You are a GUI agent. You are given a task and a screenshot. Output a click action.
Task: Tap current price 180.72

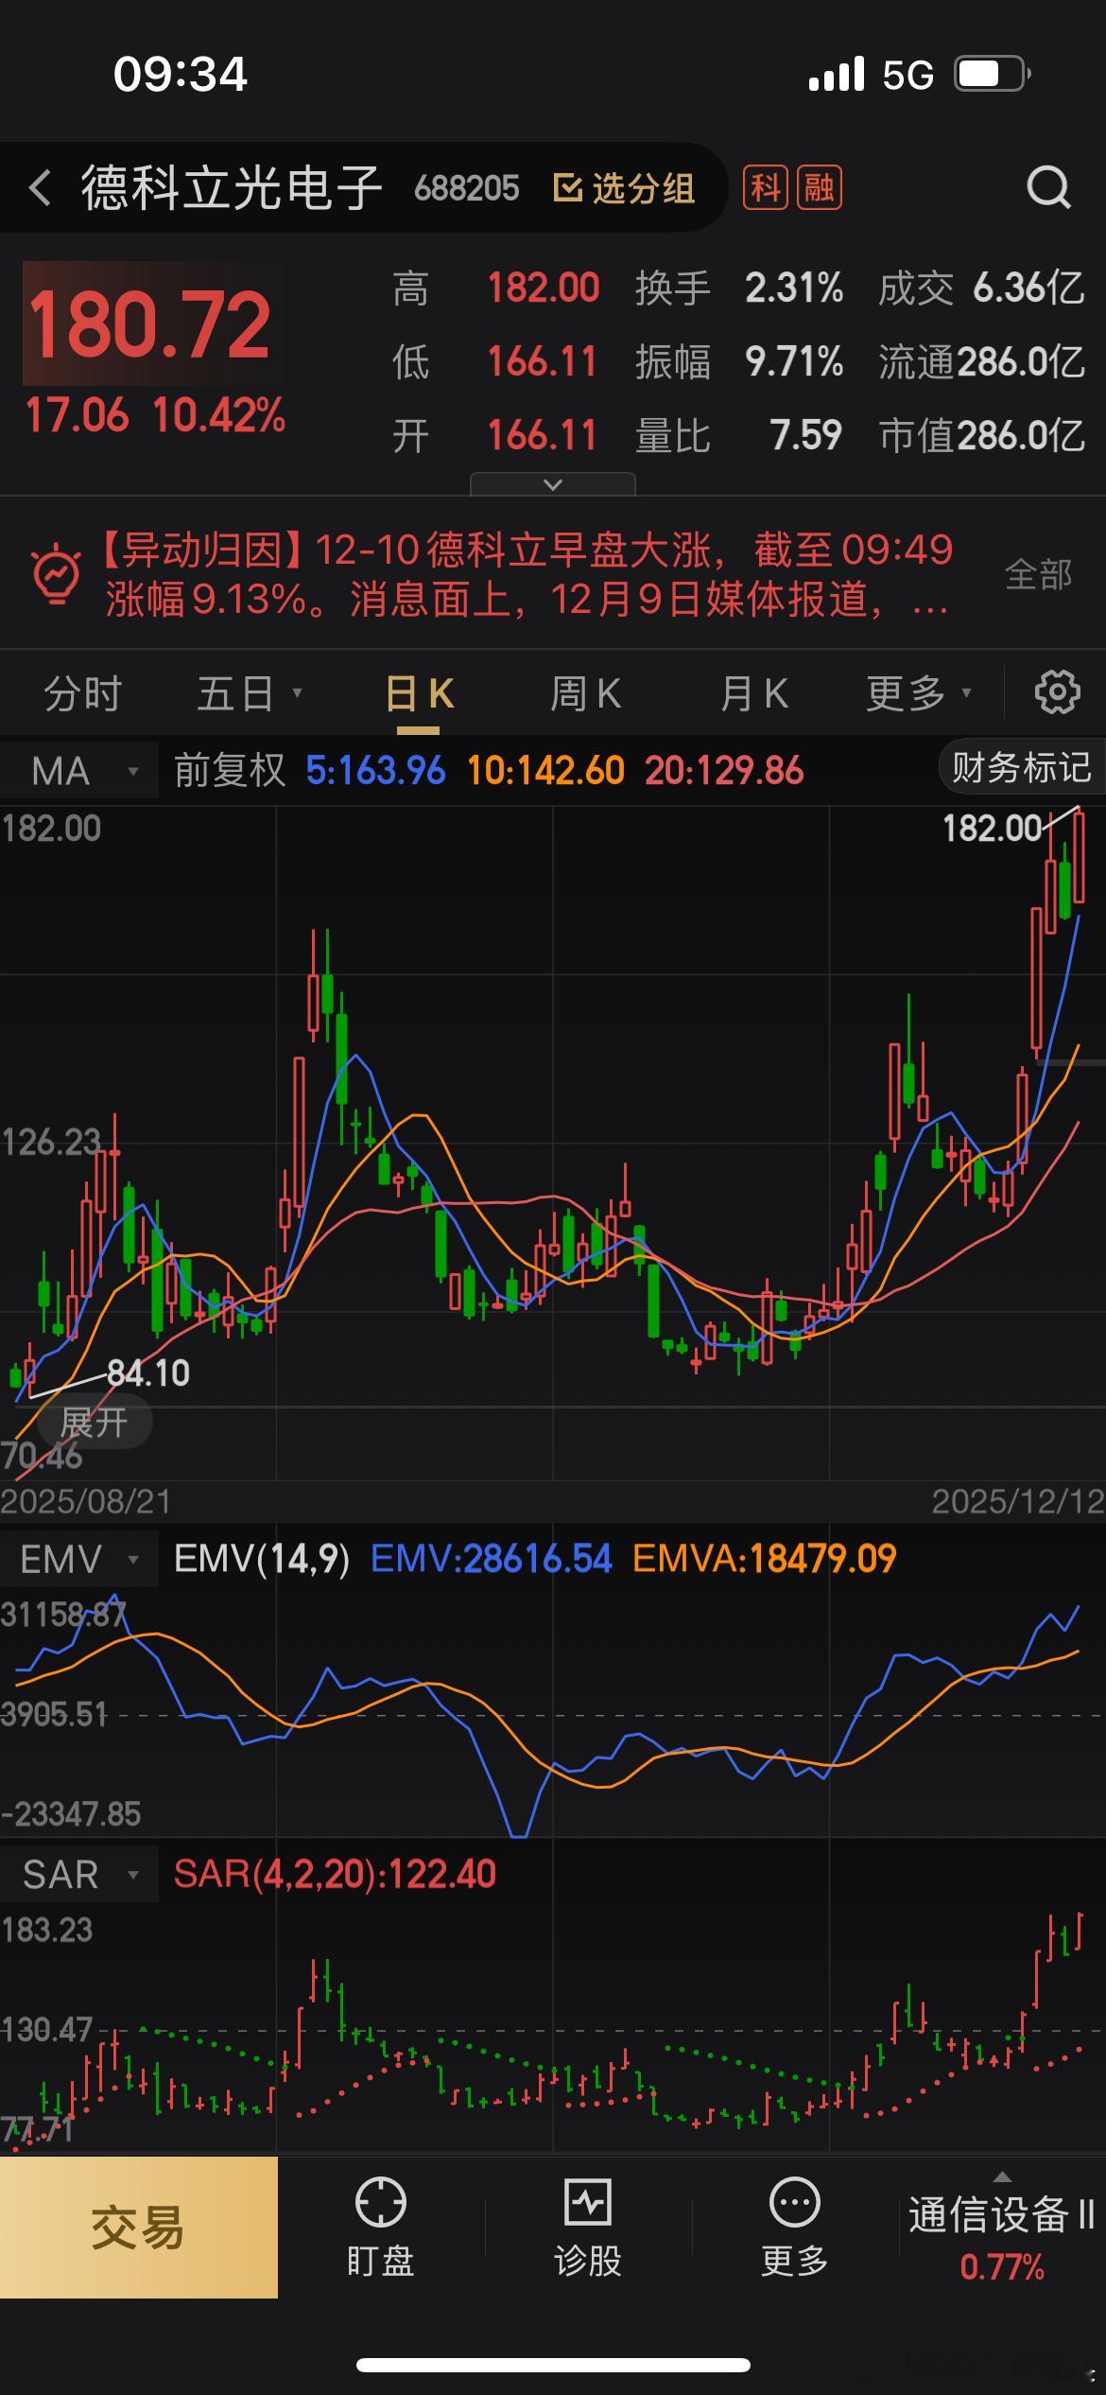click(x=150, y=324)
